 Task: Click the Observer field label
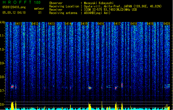[56, 3]
